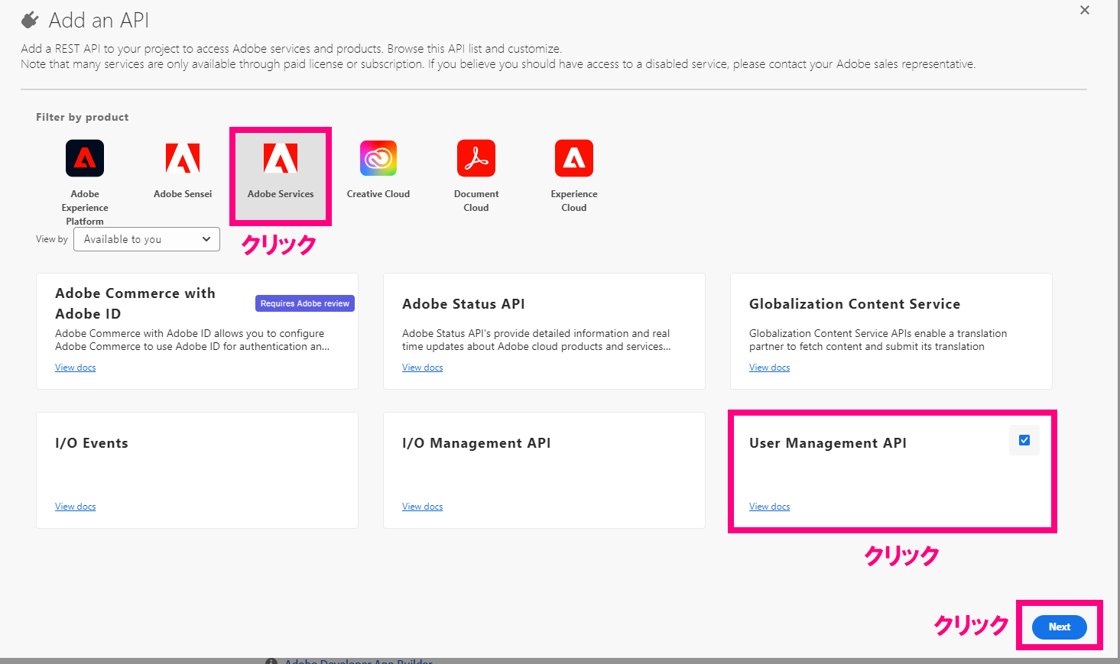This screenshot has width=1120, height=664.
Task: Click the Requires Adobe review badge
Action: pos(305,303)
